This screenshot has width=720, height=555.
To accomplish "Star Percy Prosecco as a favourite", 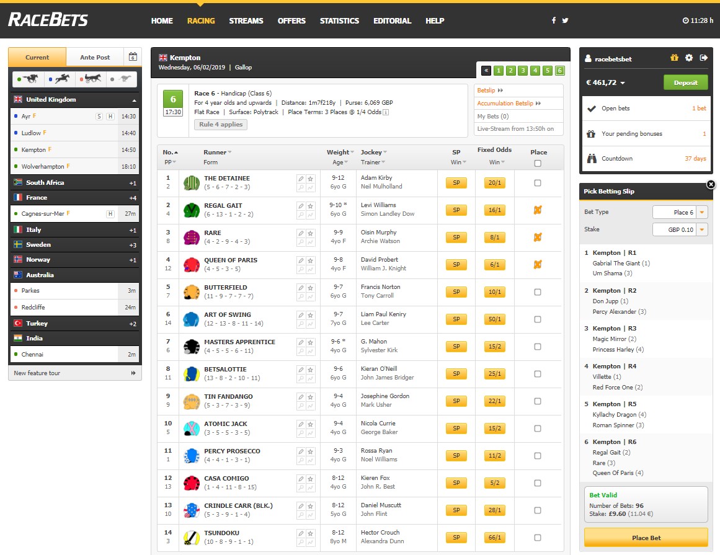I will [311, 451].
